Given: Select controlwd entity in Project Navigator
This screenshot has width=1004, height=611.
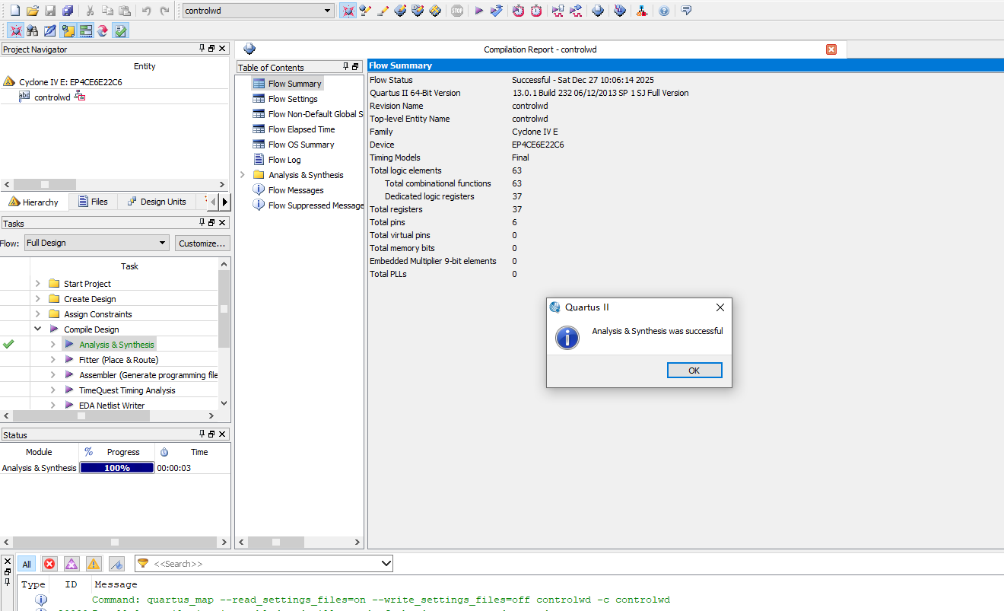Looking at the screenshot, I should (52, 97).
